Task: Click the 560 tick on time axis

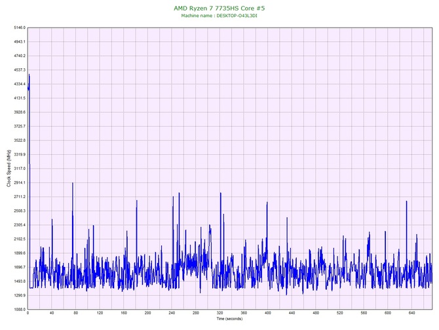Action: click(364, 313)
